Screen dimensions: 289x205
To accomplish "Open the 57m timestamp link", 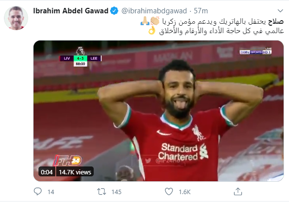I will coord(201,11).
